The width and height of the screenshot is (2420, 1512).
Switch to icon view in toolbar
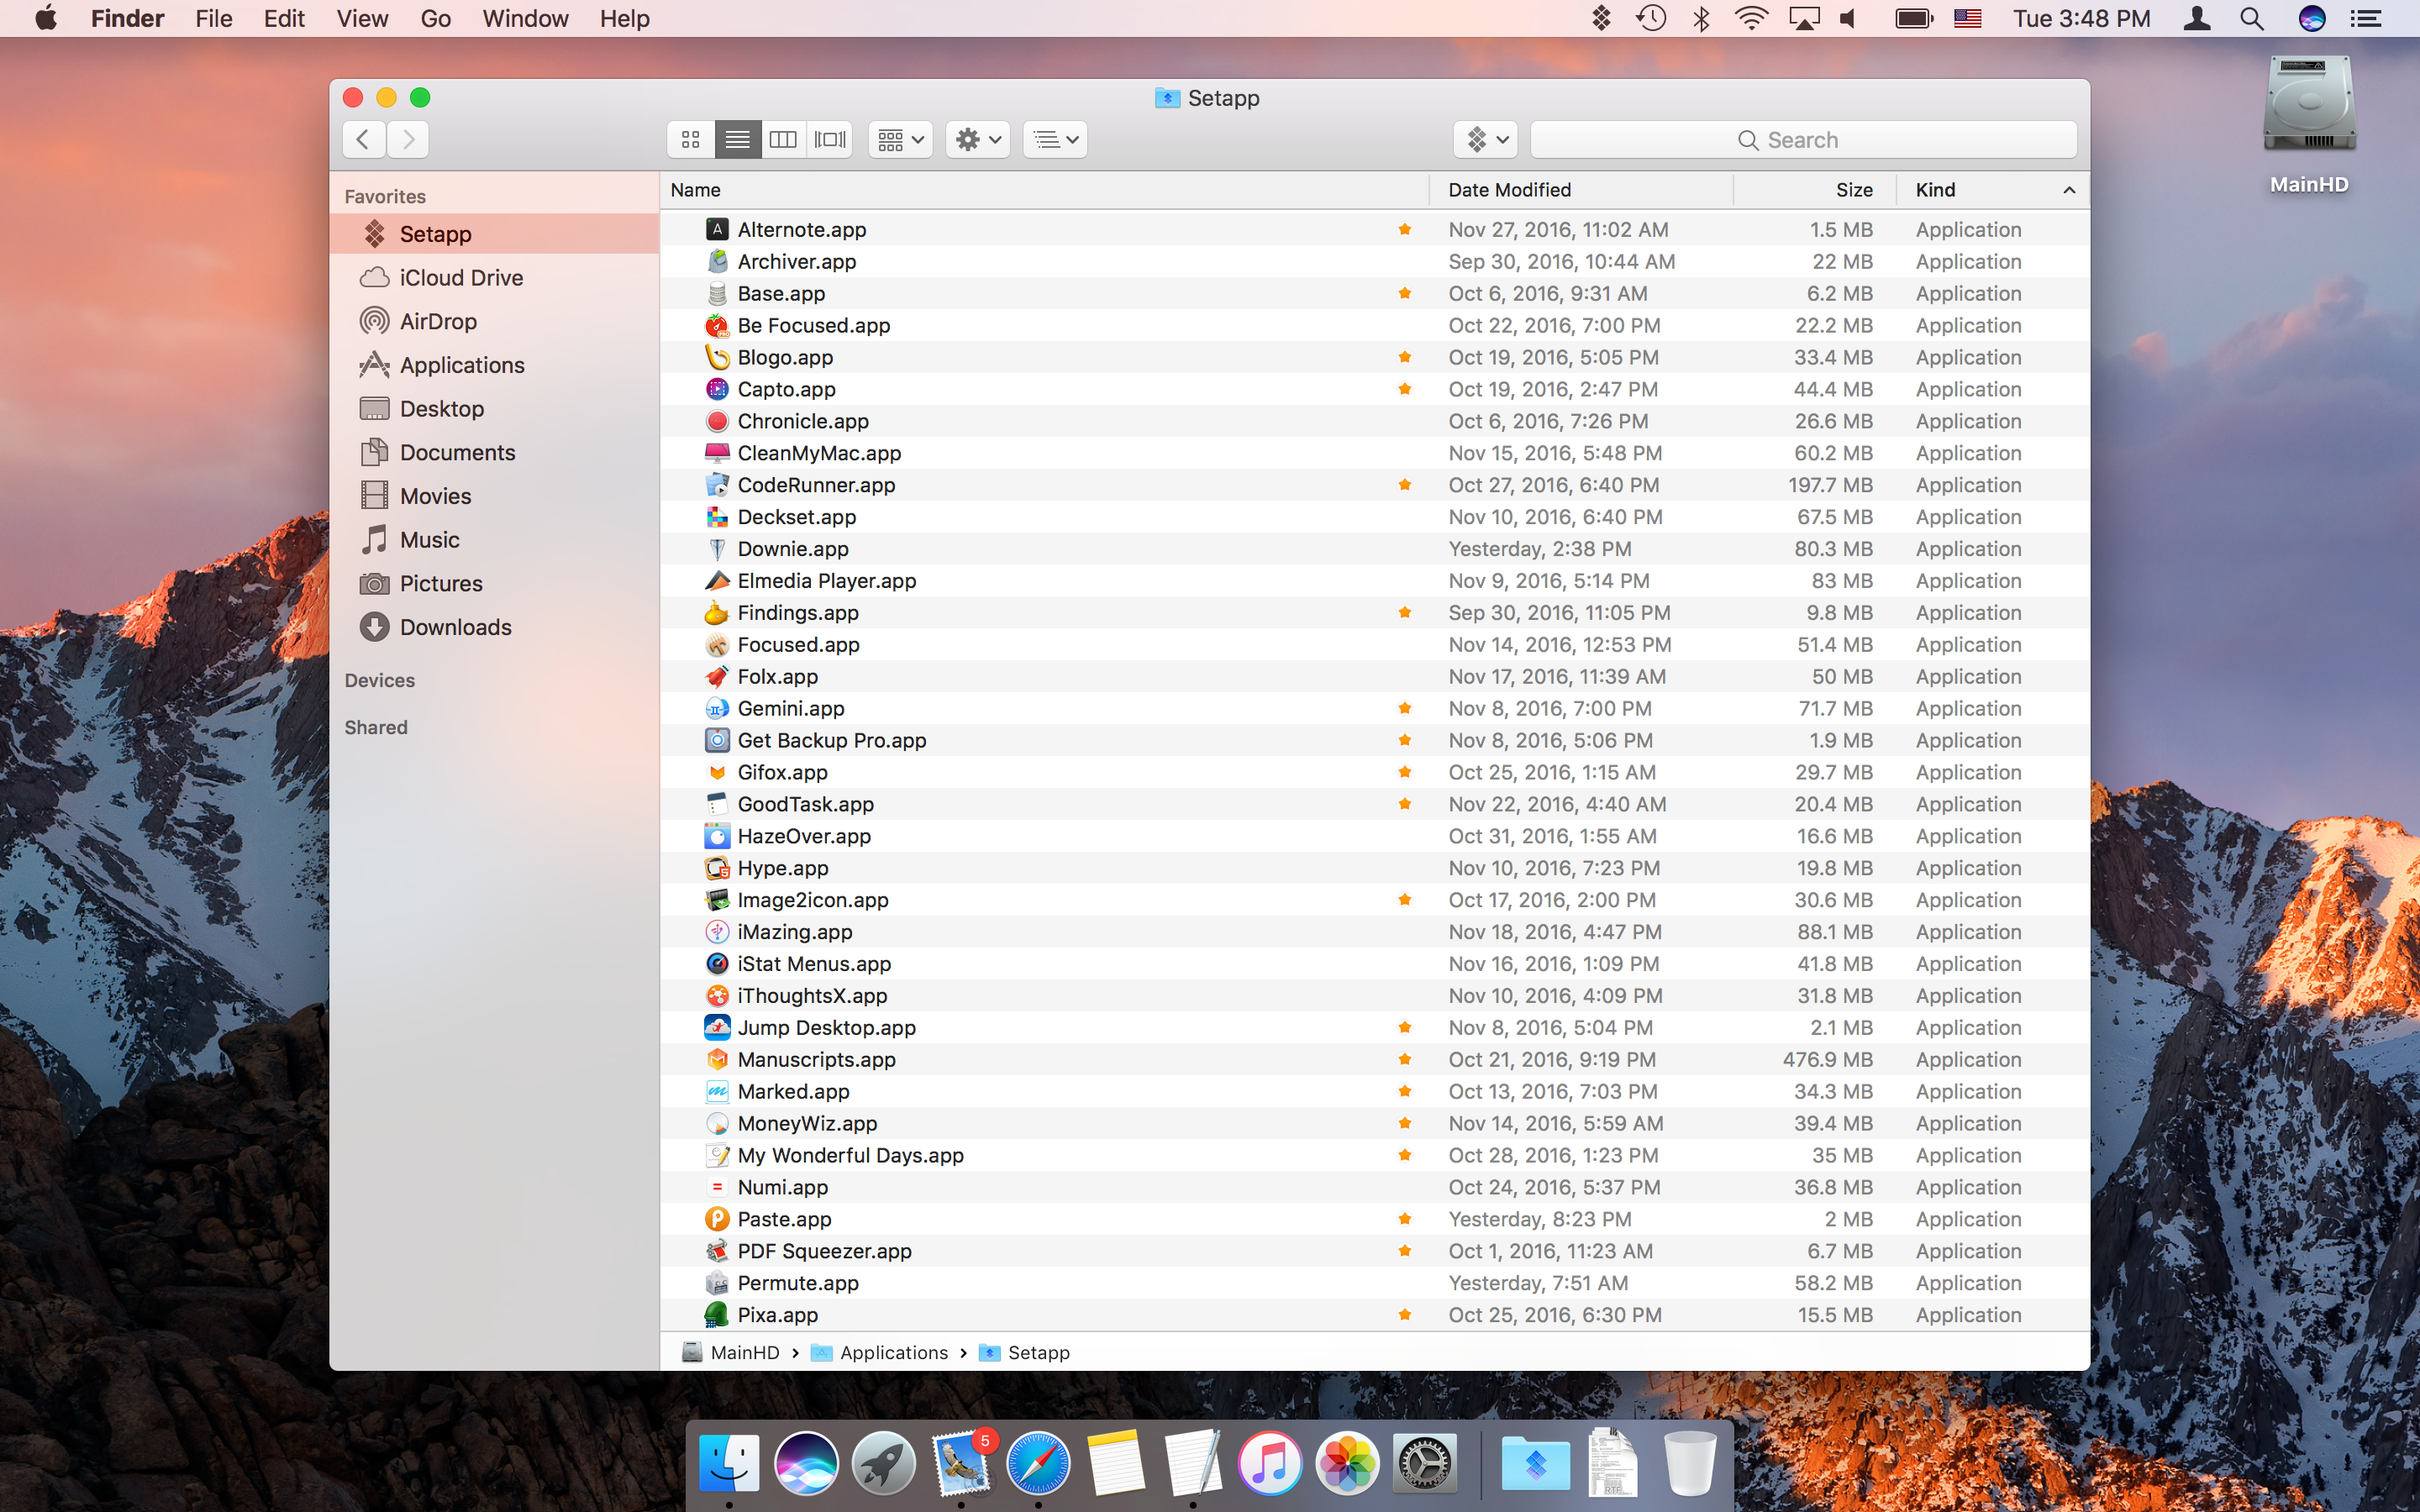click(x=690, y=140)
